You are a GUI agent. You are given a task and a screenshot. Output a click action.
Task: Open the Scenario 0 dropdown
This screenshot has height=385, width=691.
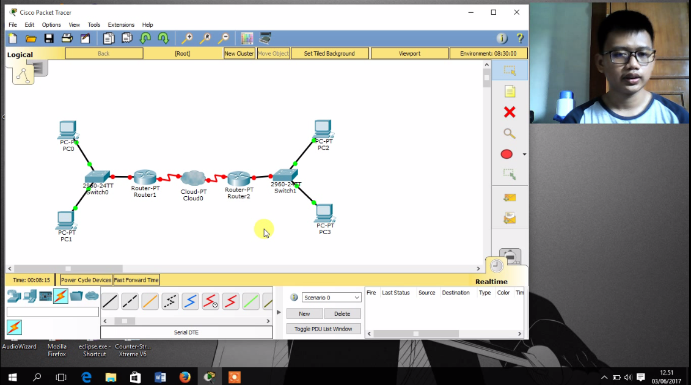(x=331, y=298)
